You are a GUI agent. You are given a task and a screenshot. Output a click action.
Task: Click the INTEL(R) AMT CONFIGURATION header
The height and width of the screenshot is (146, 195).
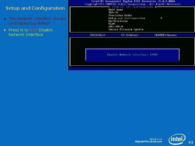132,7
